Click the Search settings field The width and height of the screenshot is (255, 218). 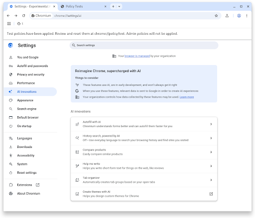[144, 45]
